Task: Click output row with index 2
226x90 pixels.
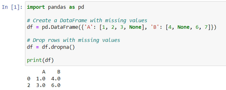Action: pos(44,85)
